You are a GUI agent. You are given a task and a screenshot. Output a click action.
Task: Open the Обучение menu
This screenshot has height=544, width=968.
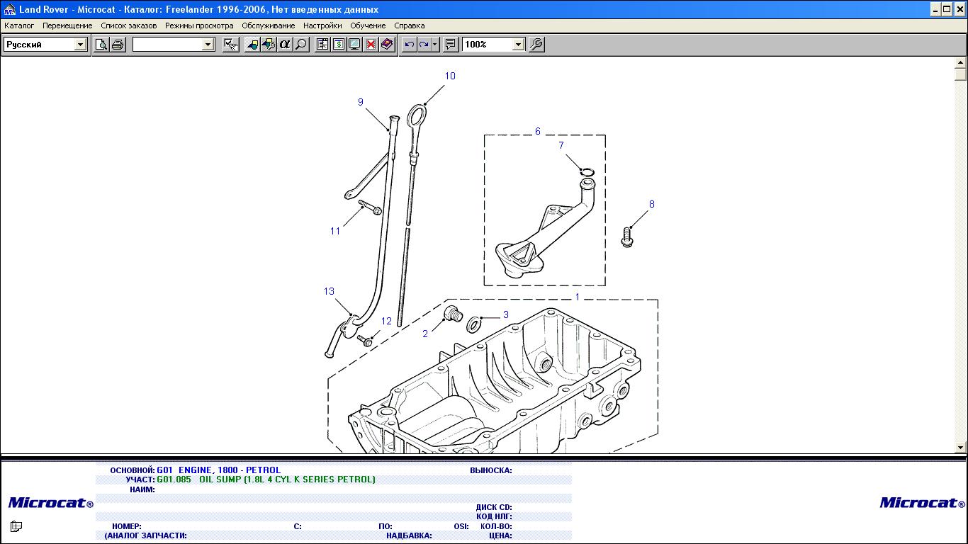368,25
